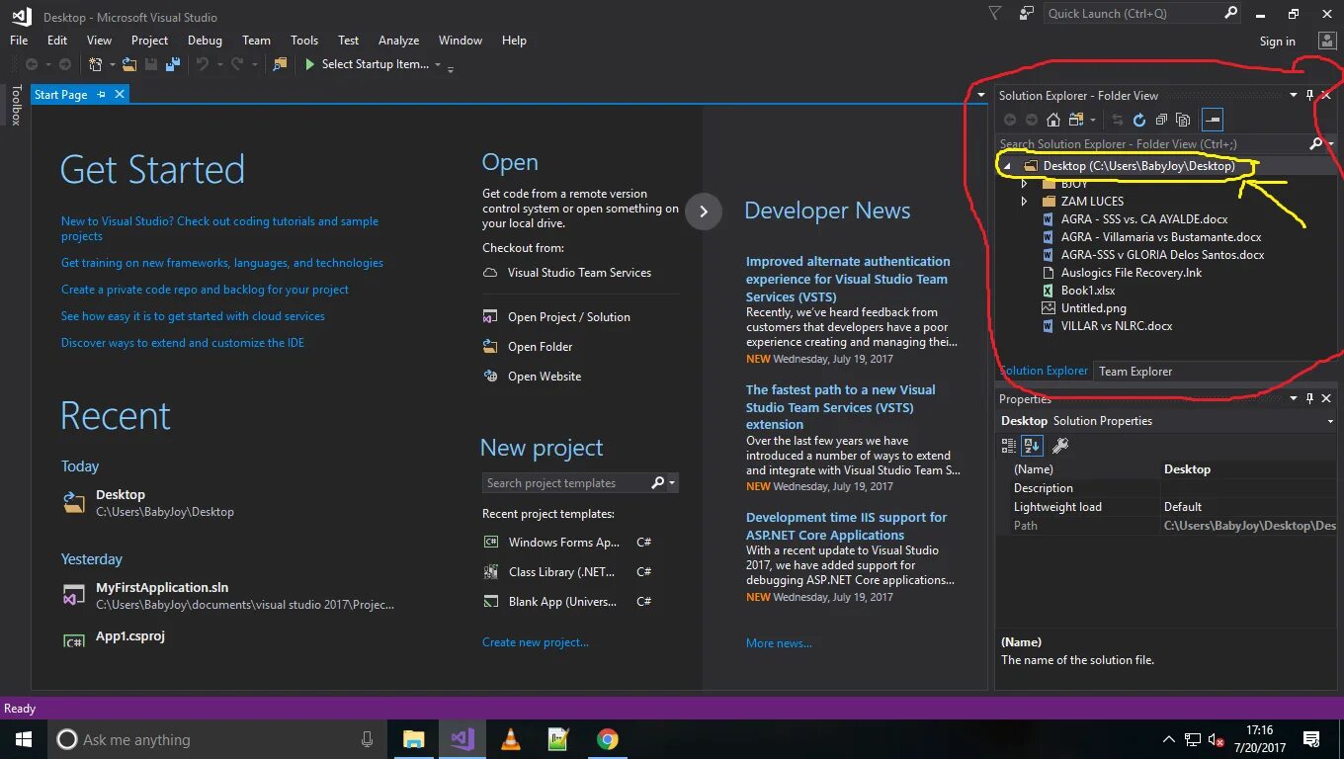This screenshot has height=759, width=1344.
Task: Toggle Alphabetical sort in Properties panel
Action: click(x=1032, y=446)
